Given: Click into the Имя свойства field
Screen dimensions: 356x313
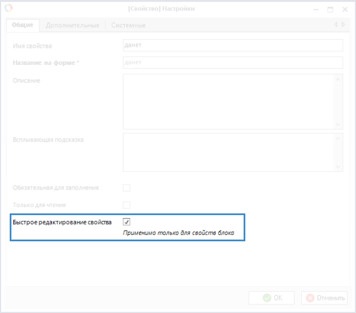Looking at the screenshot, I should pos(232,46).
